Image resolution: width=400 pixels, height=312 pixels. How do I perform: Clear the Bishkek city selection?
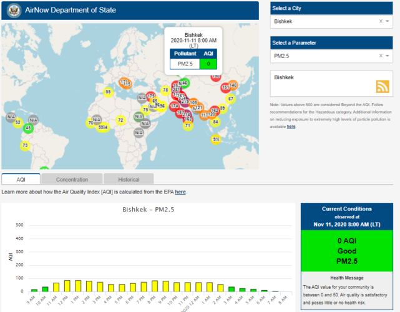click(381, 21)
